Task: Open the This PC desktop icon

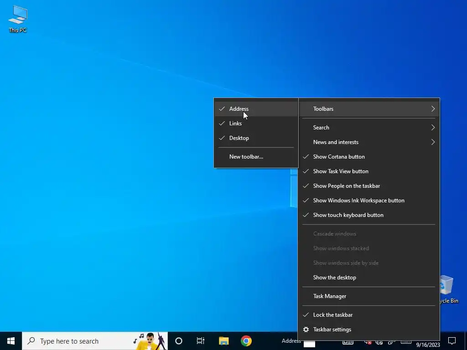Action: click(x=18, y=19)
